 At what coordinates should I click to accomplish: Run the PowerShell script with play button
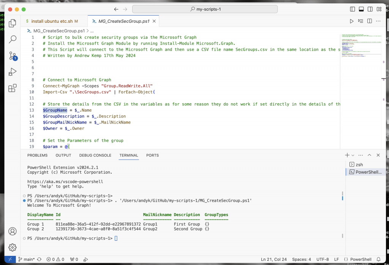[x=351, y=21]
